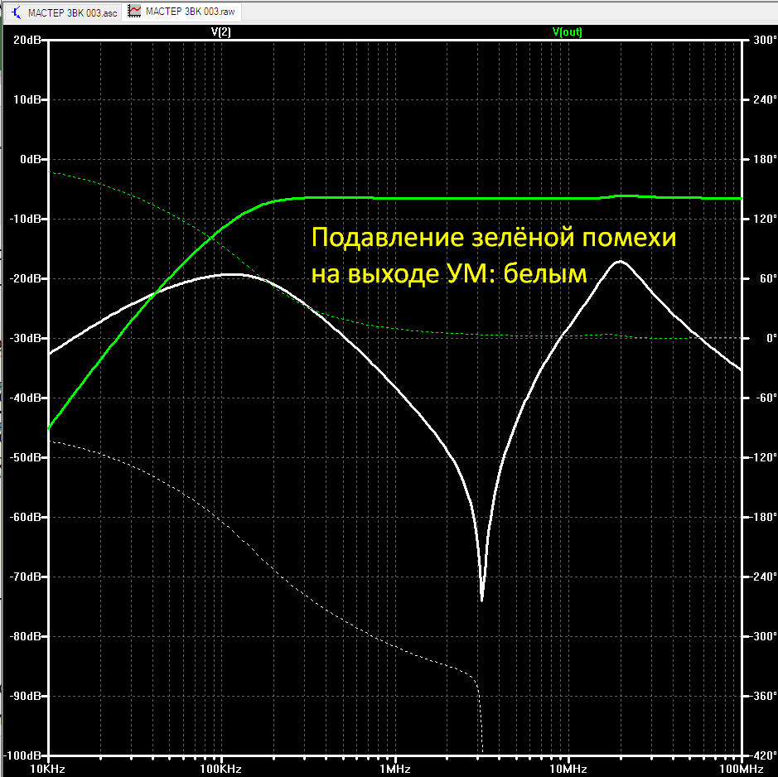Click the -120° phase axis label
Image resolution: width=778 pixels, height=777 pixels.
click(763, 457)
